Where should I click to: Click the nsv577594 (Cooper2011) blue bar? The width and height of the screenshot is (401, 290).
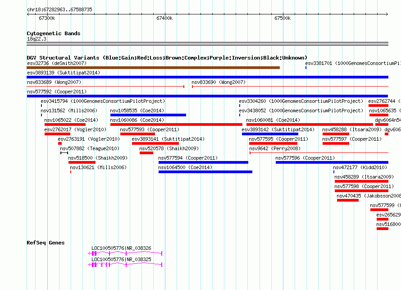203,162
